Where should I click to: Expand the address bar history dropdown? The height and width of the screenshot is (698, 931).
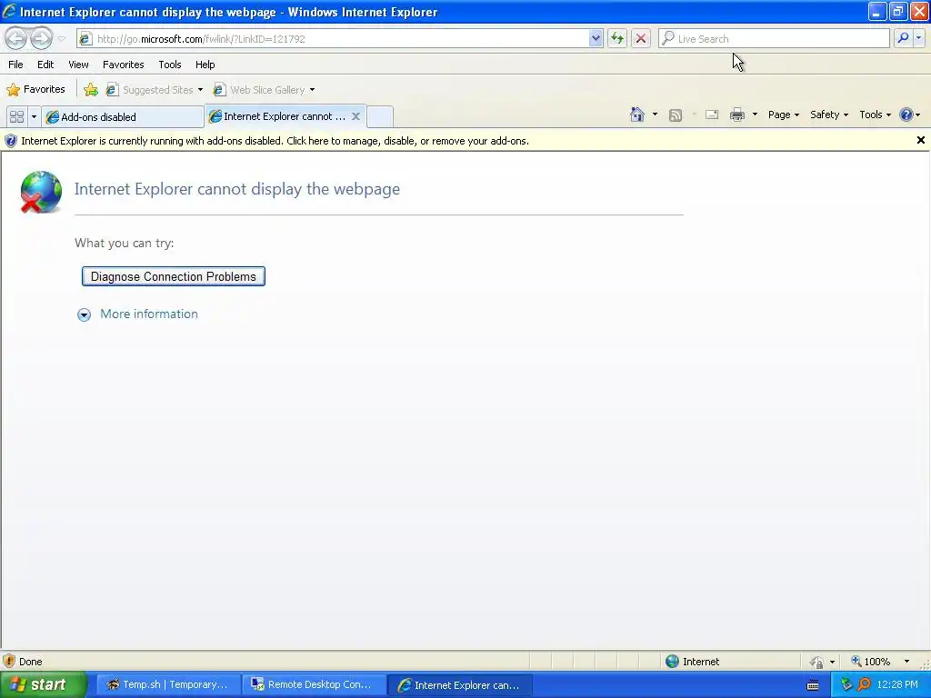[x=596, y=38]
